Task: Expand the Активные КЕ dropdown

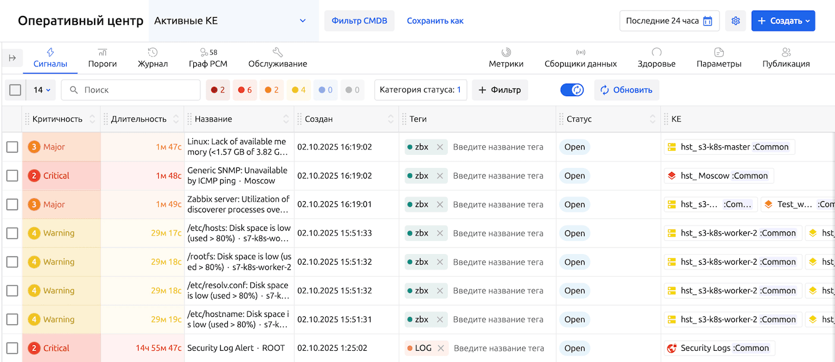Action: click(302, 21)
